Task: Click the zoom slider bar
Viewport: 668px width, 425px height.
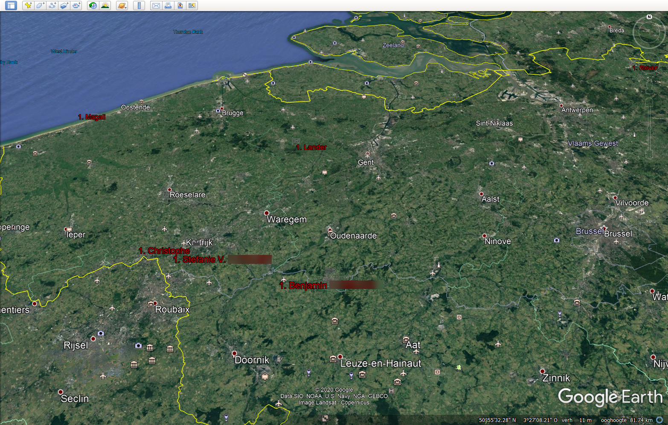Action: click(x=649, y=128)
